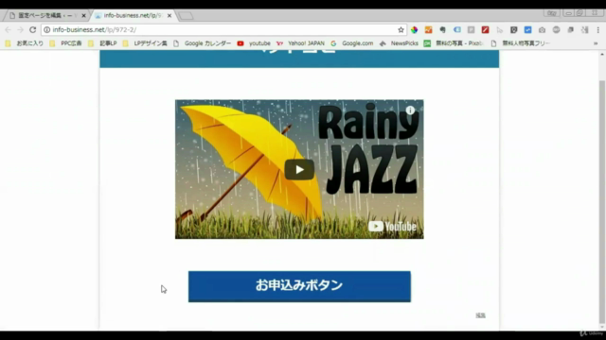
Task: Open the gray P extension icon
Action: [472, 29]
